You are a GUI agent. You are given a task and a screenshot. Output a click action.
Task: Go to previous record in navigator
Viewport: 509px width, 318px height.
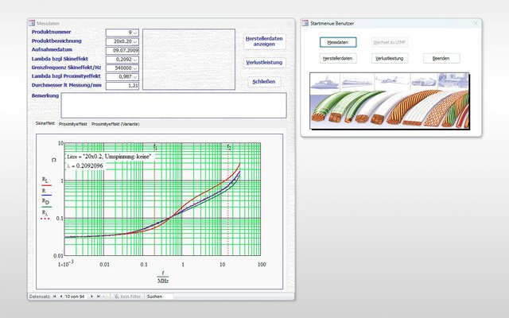coord(60,296)
